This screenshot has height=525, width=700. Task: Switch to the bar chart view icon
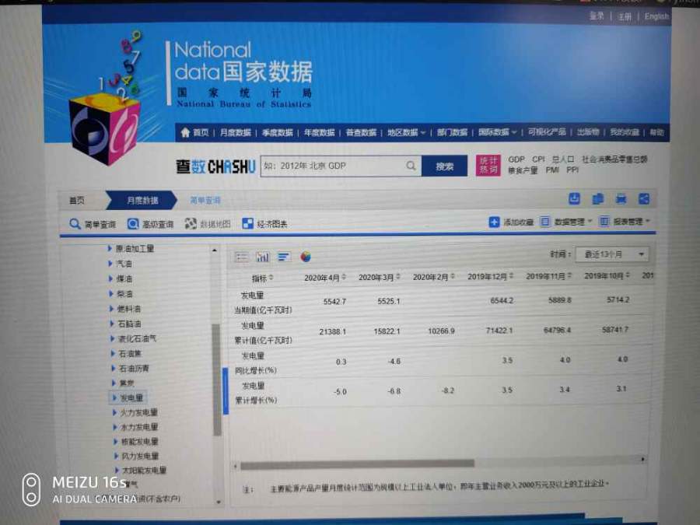[x=263, y=257]
